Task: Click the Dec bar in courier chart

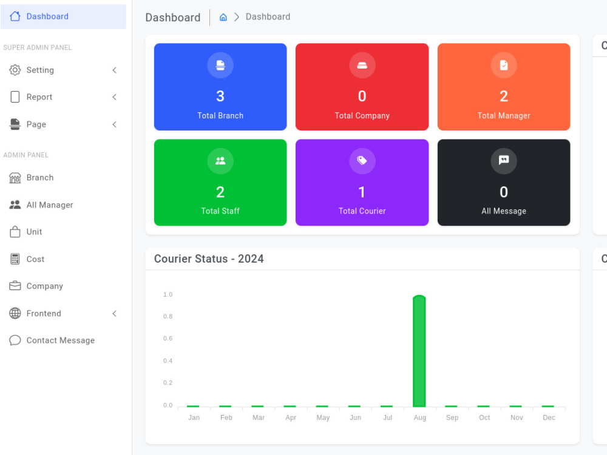Action: [x=548, y=406]
